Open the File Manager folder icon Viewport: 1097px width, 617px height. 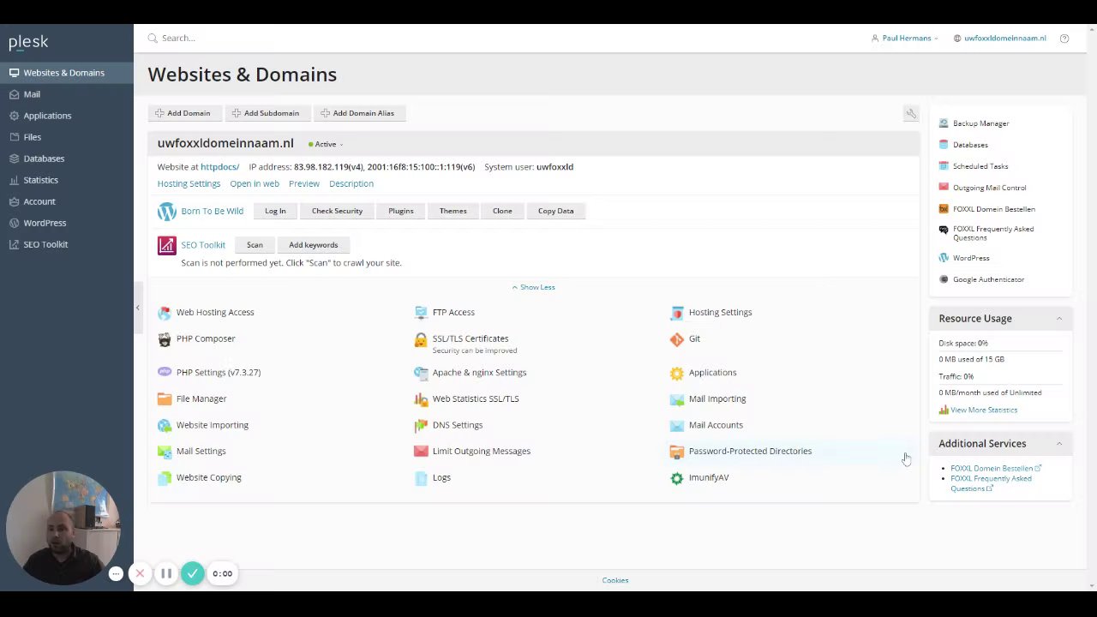pos(165,399)
